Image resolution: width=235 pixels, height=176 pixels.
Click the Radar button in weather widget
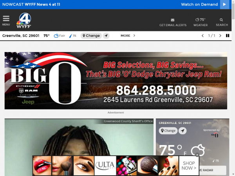pos(213,170)
